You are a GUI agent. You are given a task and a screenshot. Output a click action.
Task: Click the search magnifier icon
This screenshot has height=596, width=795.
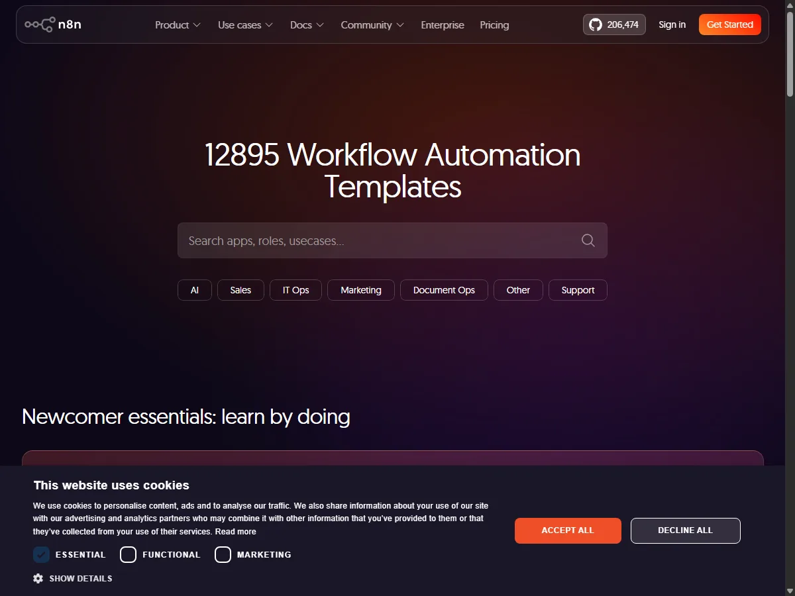[588, 240]
